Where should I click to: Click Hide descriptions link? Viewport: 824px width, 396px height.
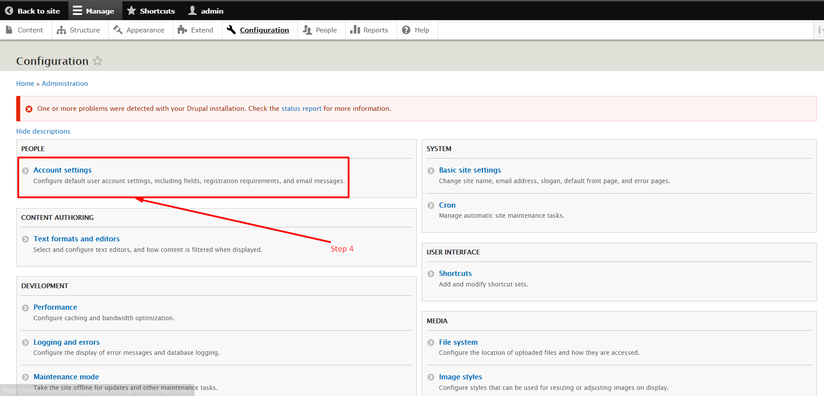pos(43,131)
